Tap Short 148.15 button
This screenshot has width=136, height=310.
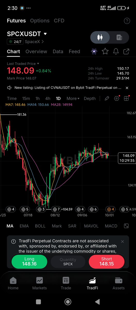coord(107,261)
